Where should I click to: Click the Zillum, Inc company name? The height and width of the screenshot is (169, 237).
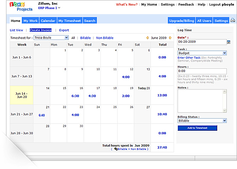pos(48,3)
